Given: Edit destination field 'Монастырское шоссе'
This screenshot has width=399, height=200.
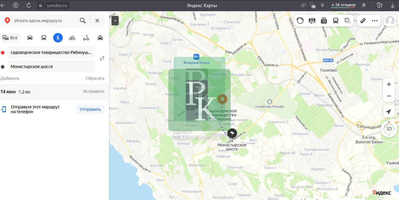Looking at the screenshot, I should click(51, 66).
